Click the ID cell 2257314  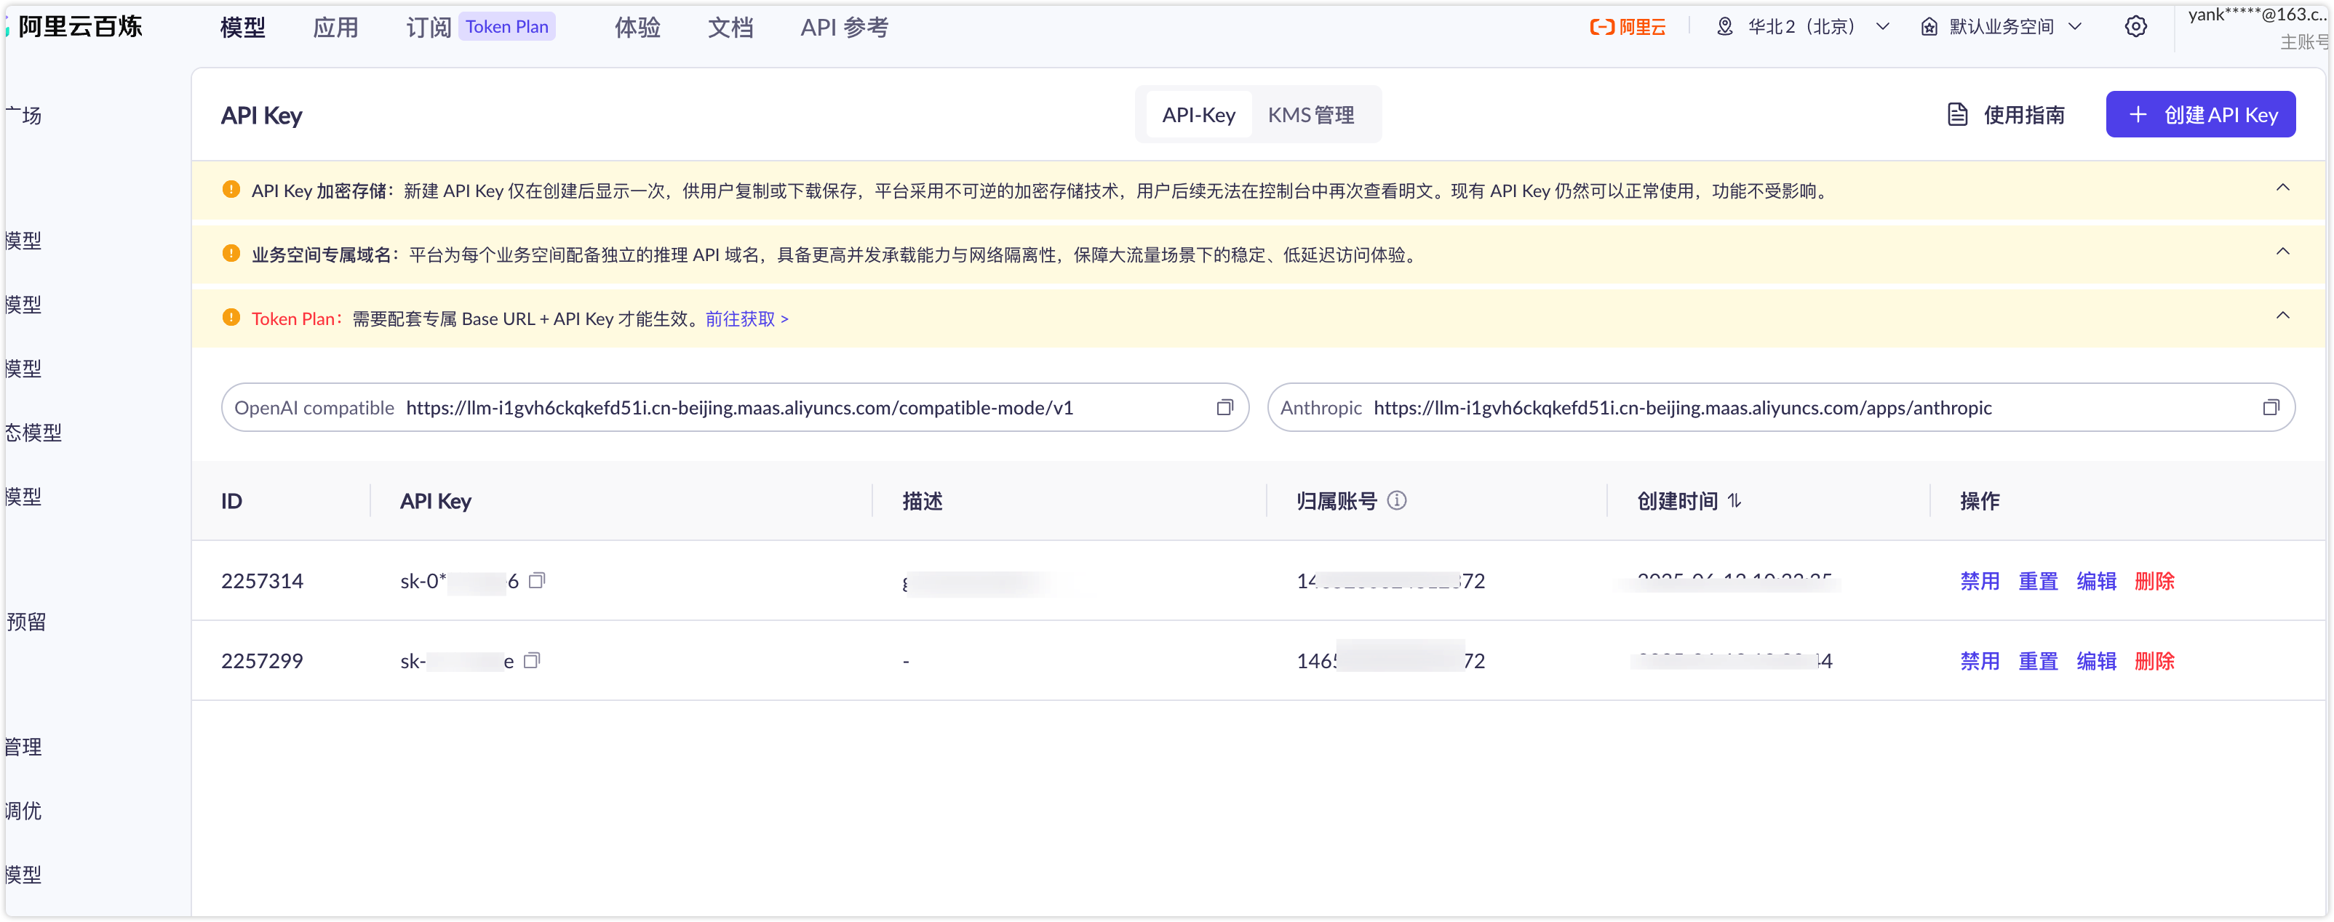click(x=262, y=582)
